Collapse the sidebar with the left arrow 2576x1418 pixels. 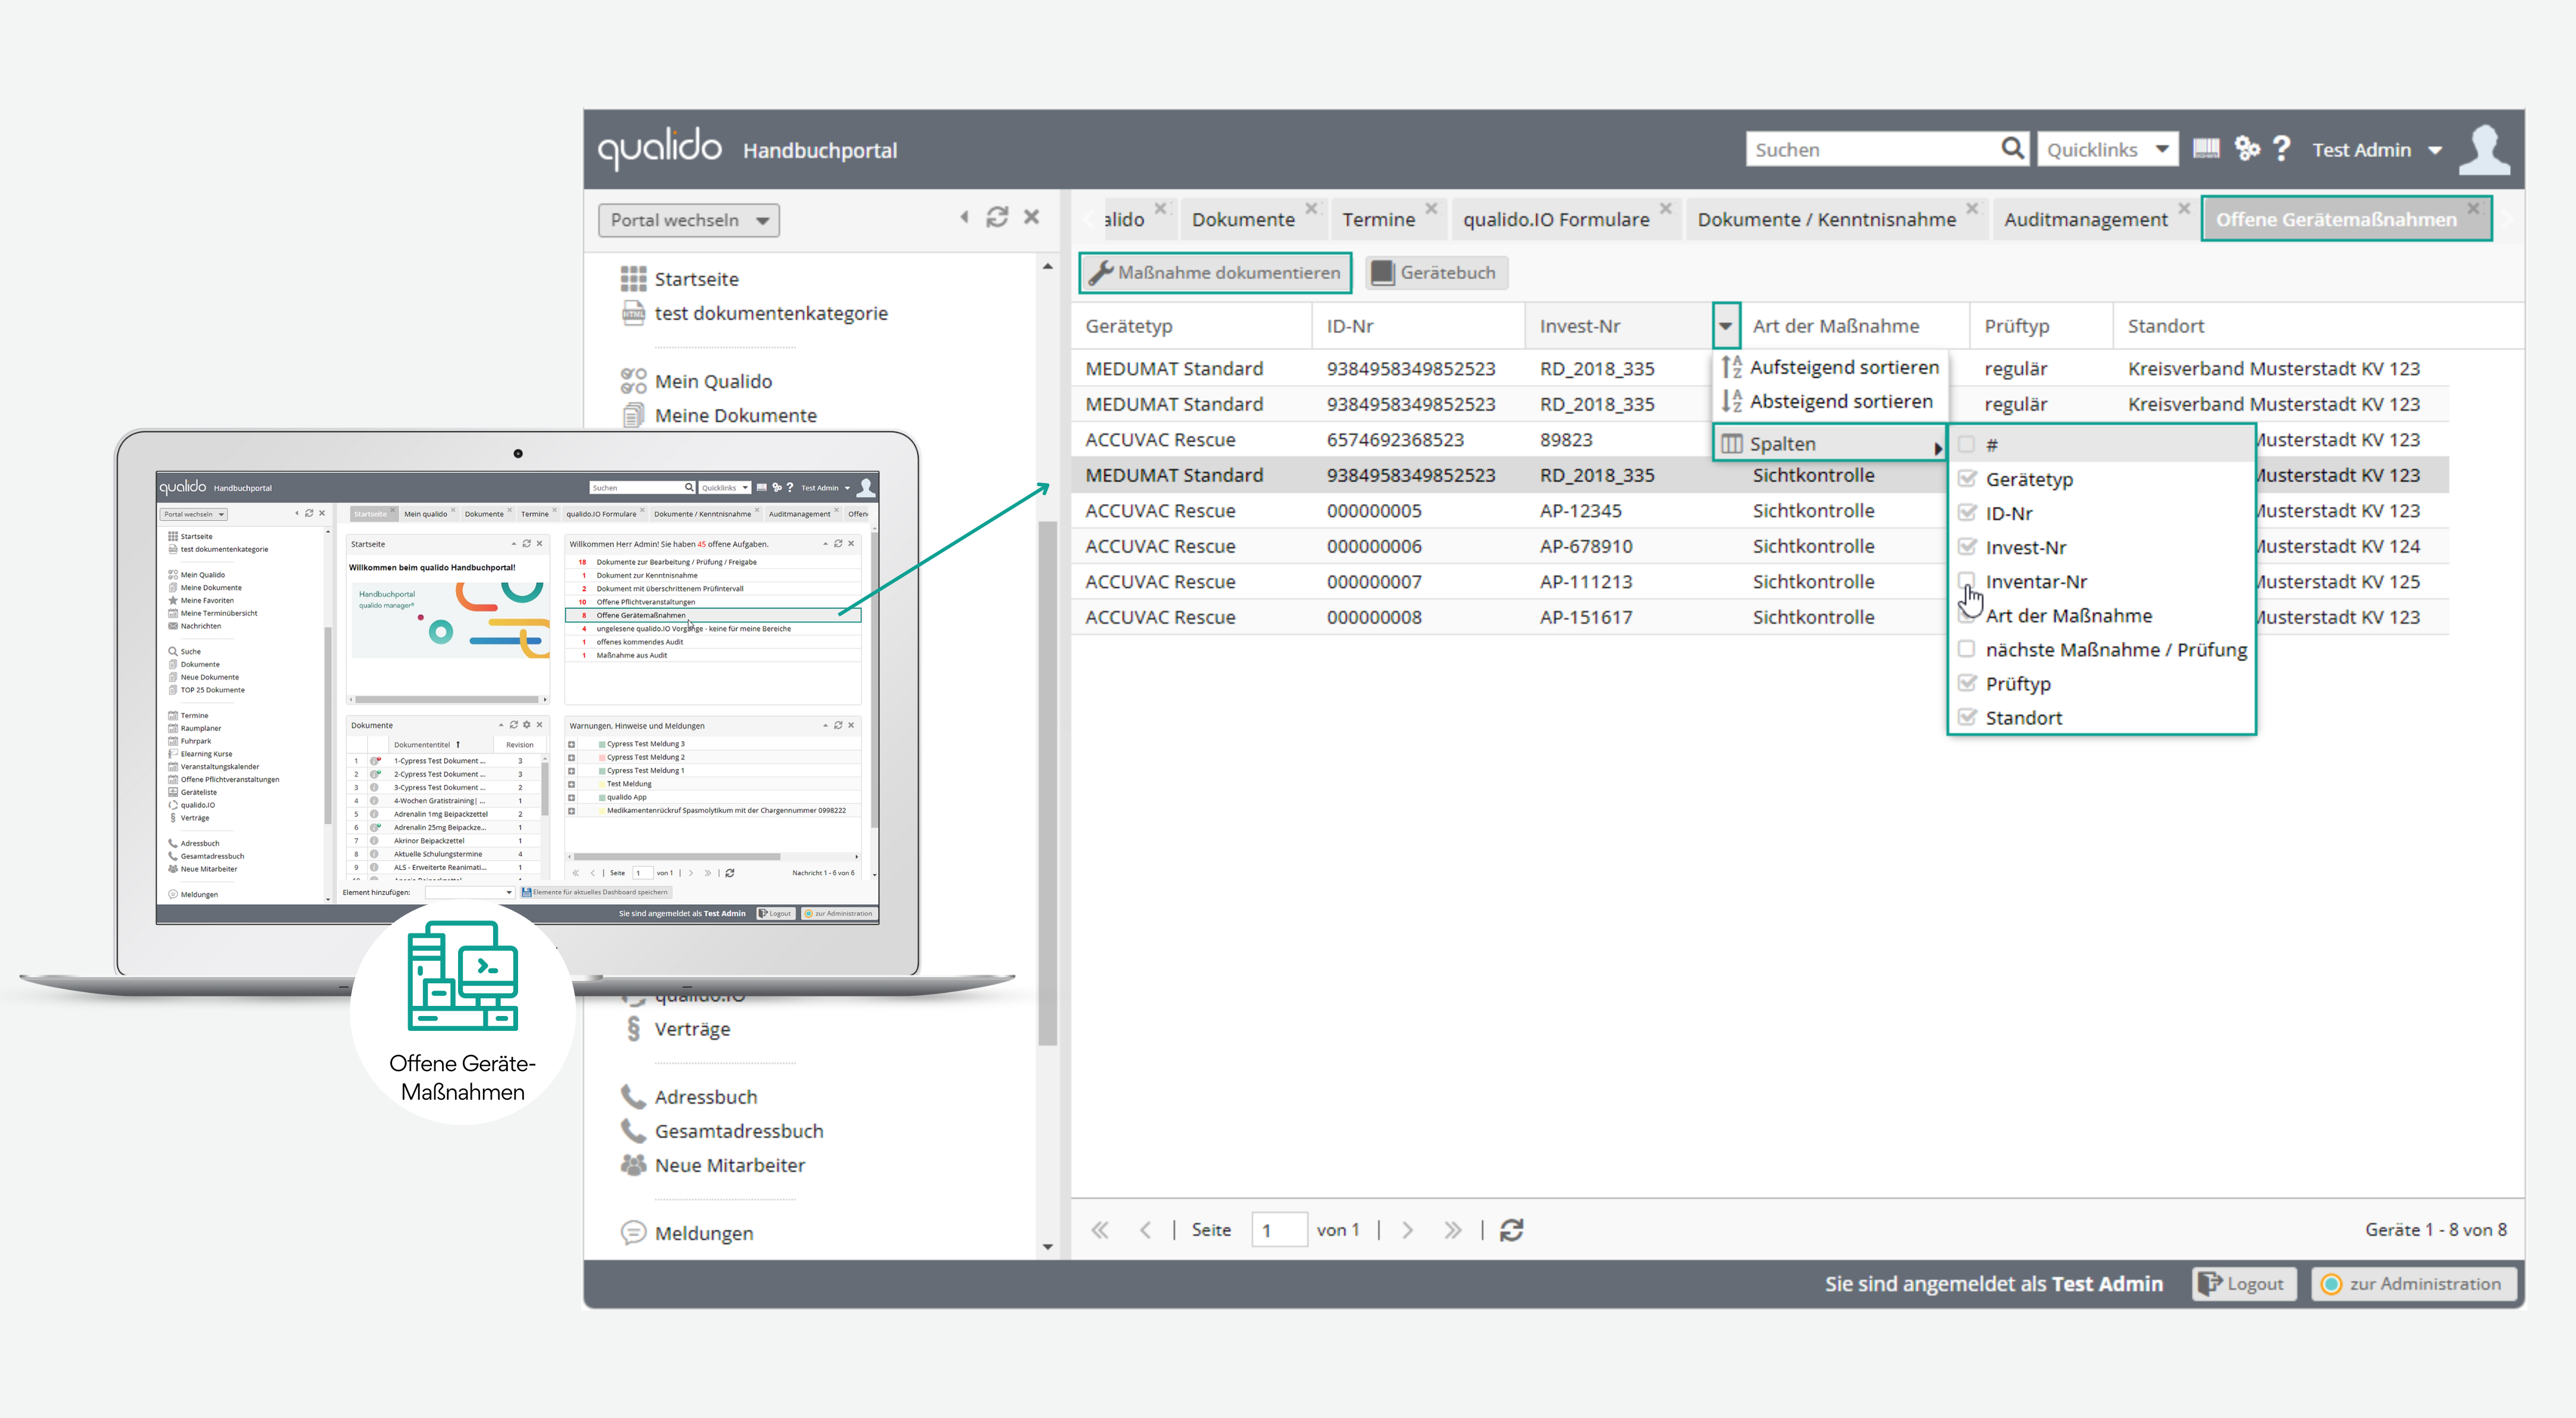tap(964, 217)
